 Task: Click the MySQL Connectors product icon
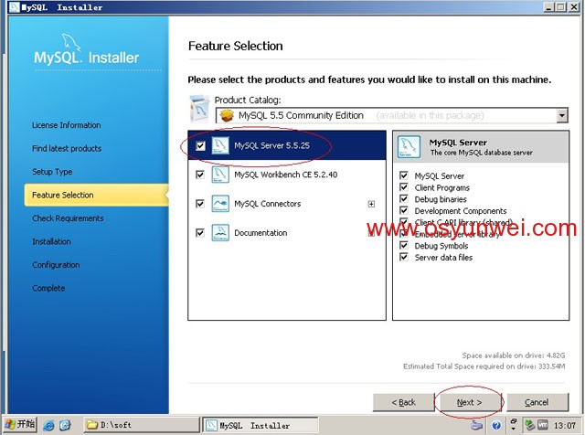[220, 204]
